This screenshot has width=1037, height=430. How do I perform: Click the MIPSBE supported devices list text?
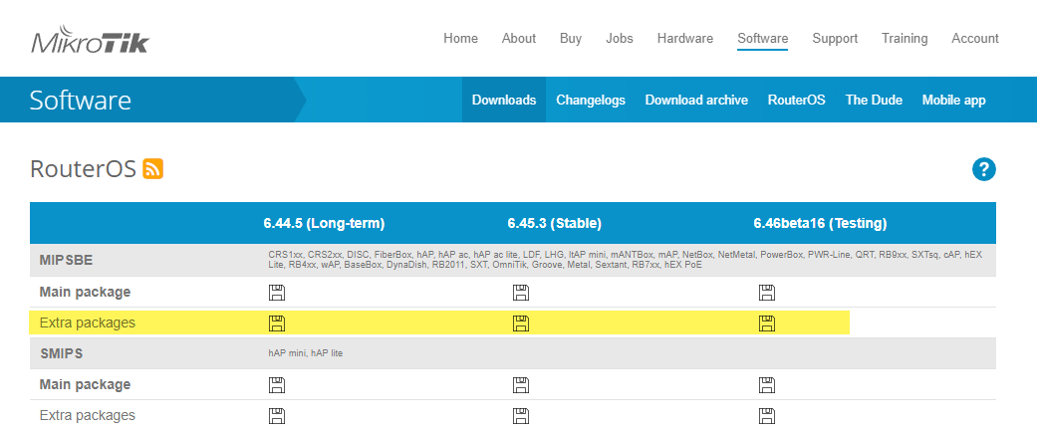[625, 260]
